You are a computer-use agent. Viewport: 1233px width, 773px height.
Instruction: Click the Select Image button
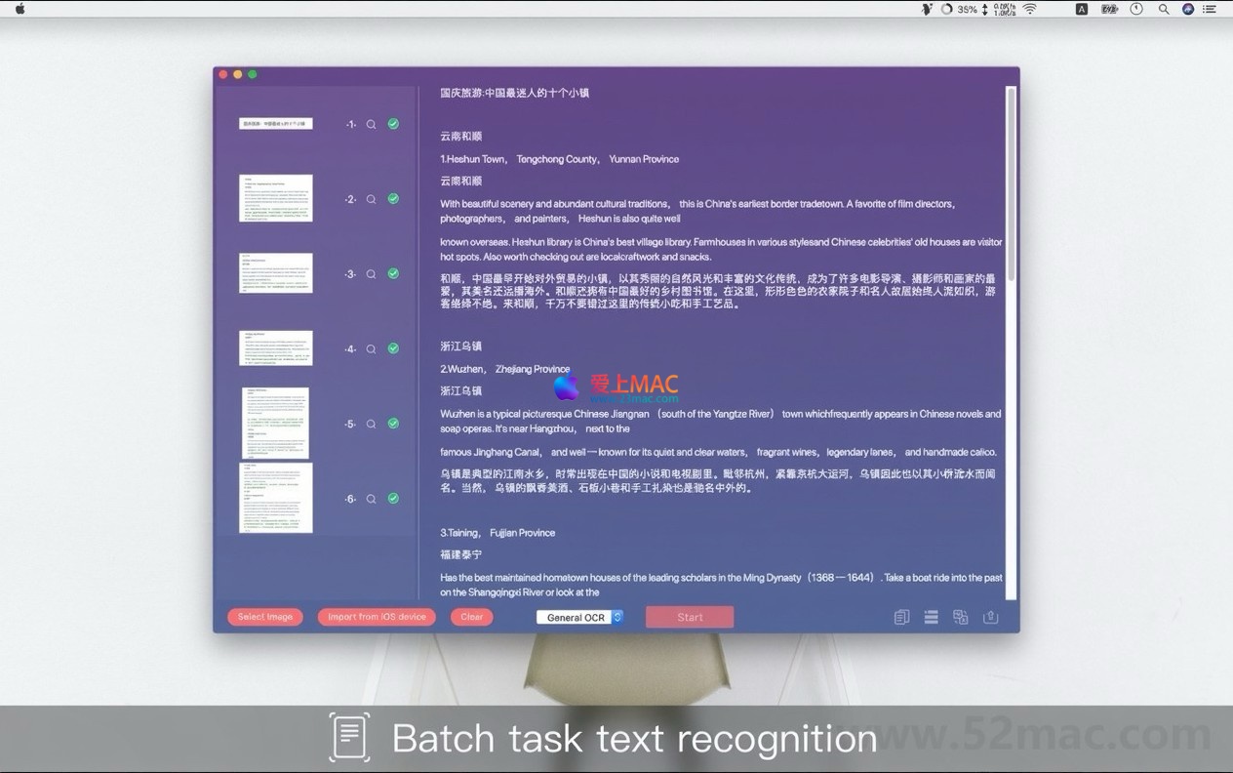tap(265, 617)
